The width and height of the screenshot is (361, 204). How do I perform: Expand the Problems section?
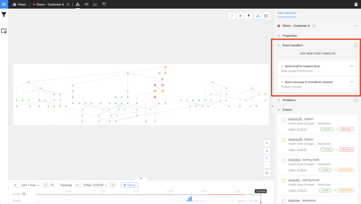(279, 100)
